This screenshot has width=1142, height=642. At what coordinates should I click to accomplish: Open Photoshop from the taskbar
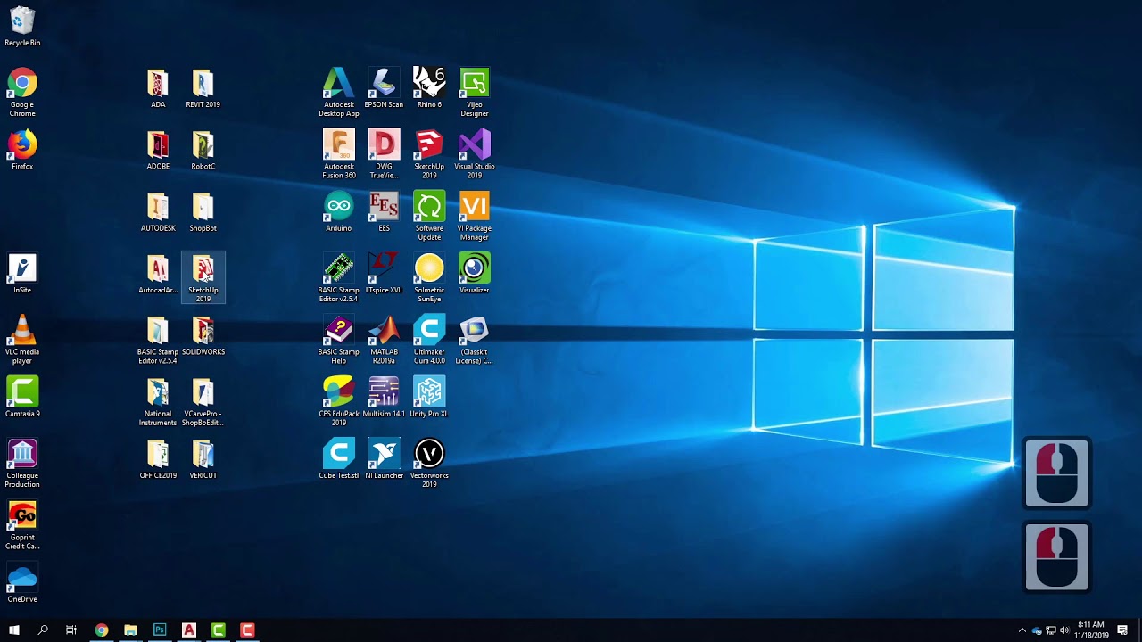point(160,630)
